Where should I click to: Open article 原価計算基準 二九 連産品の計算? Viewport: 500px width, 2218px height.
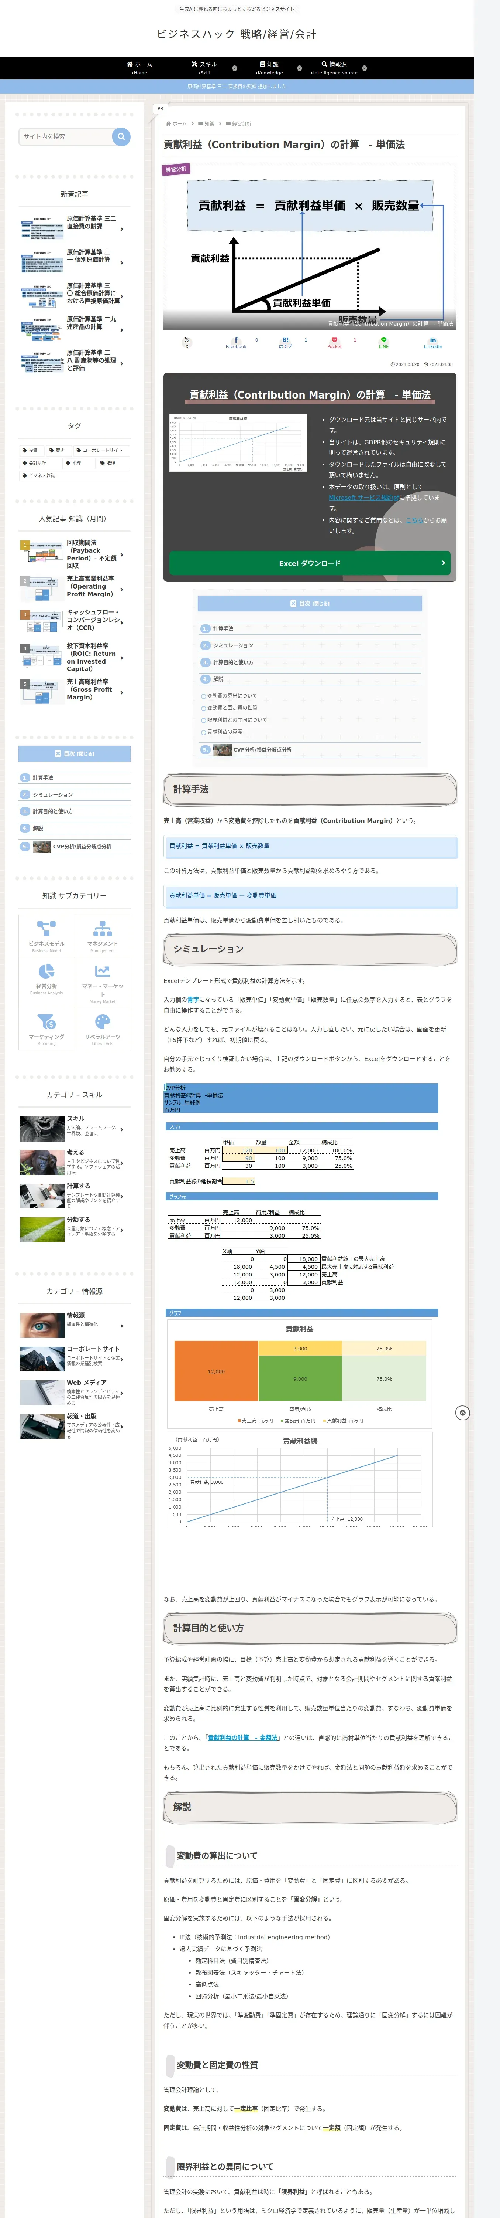tap(75, 329)
